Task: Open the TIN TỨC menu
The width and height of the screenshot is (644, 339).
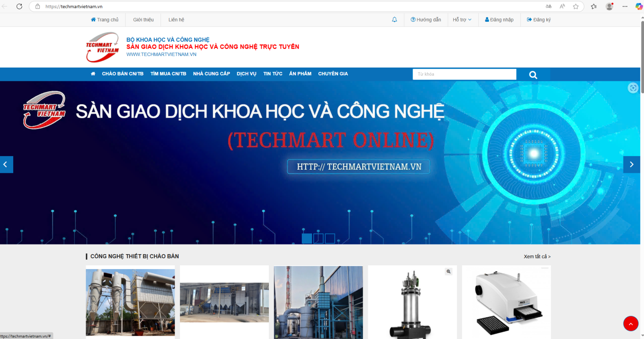Action: tap(273, 74)
